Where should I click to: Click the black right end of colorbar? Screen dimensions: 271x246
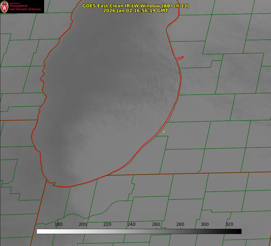tap(239, 231)
